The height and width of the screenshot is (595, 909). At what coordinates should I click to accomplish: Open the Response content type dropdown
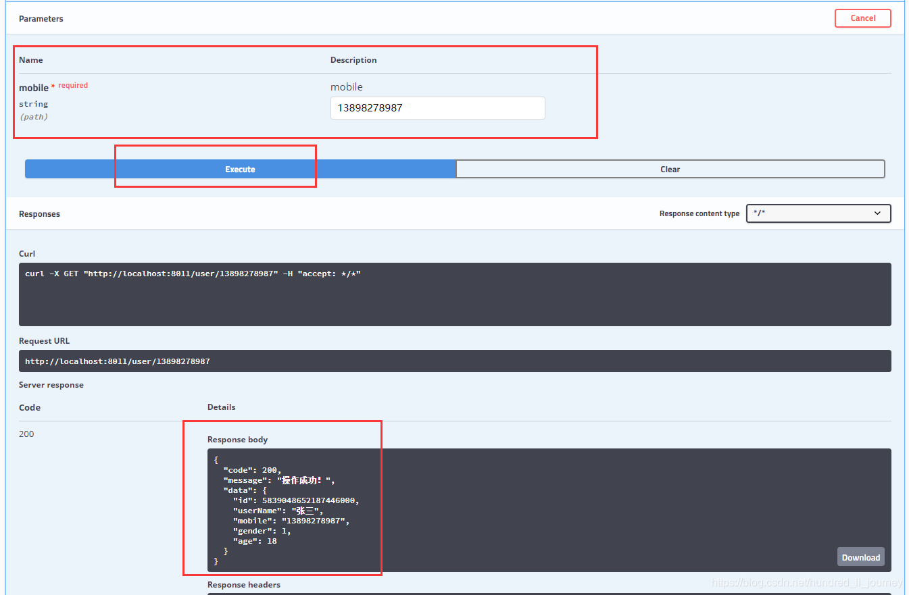[x=818, y=213]
